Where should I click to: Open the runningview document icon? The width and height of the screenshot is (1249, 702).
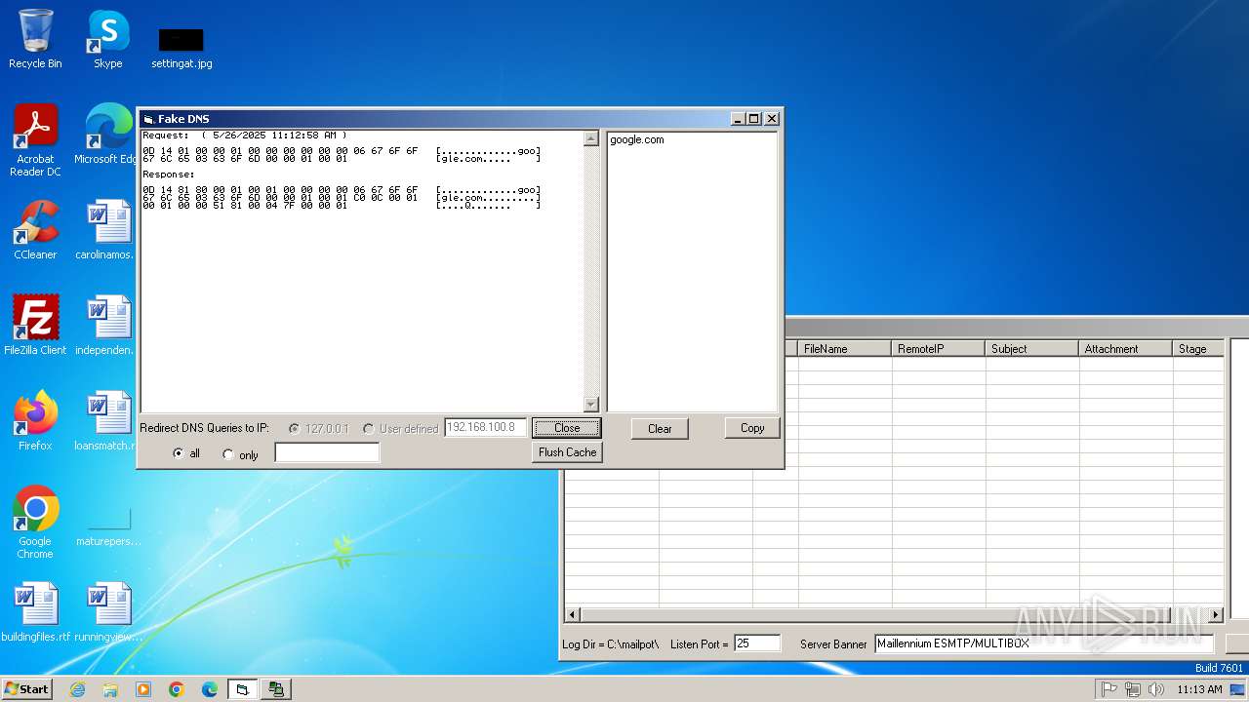(x=107, y=612)
